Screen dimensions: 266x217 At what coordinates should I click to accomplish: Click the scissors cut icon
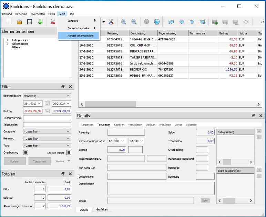pos(52,22)
